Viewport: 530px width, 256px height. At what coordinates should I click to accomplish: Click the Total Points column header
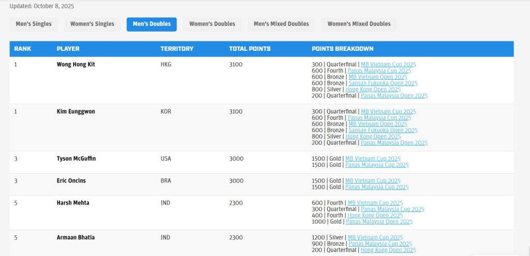[x=249, y=49]
